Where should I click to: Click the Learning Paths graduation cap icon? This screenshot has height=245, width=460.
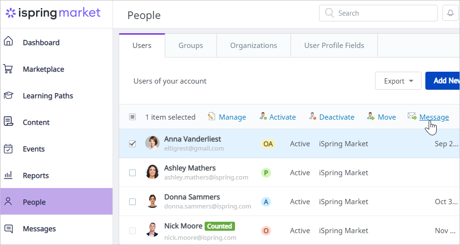point(8,95)
